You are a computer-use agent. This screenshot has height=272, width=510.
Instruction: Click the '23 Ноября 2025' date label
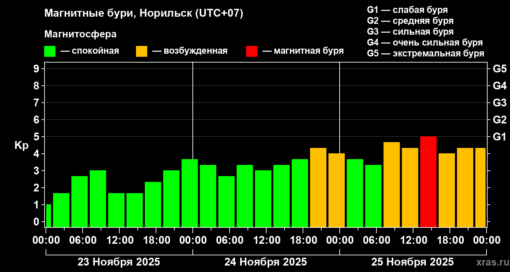point(119,262)
